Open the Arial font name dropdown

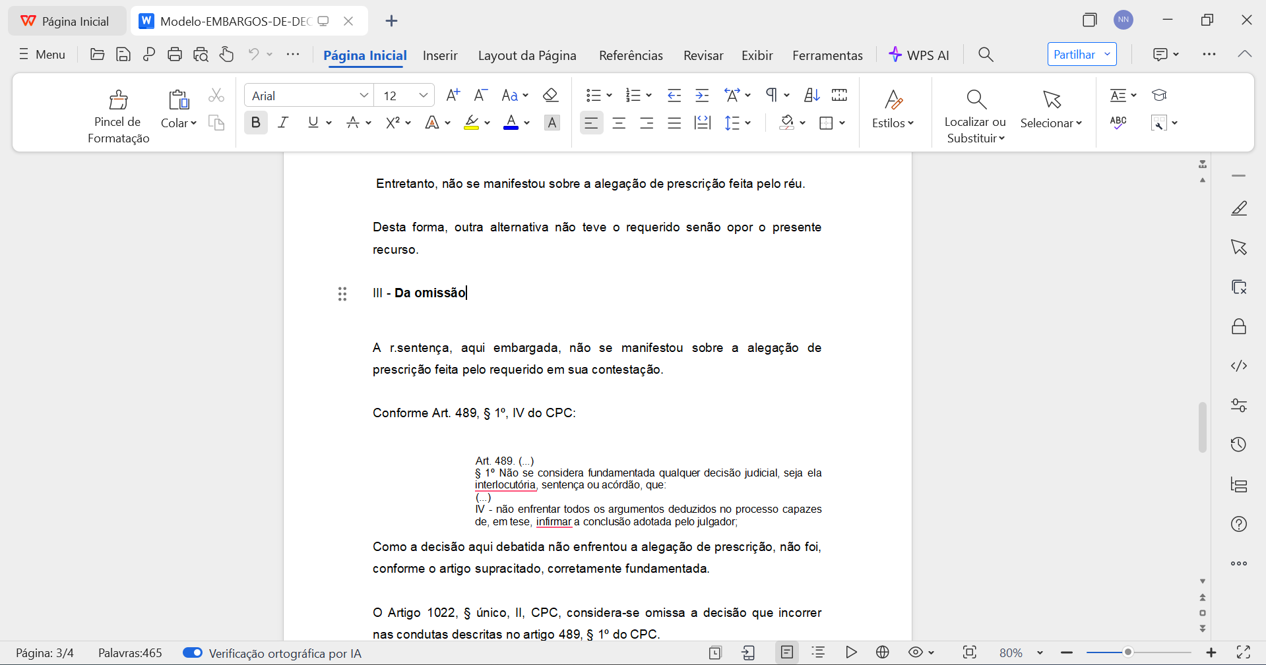(364, 96)
